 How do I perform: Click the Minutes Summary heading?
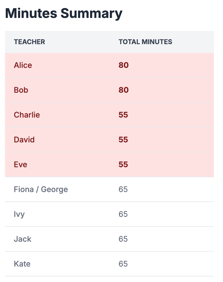click(64, 14)
